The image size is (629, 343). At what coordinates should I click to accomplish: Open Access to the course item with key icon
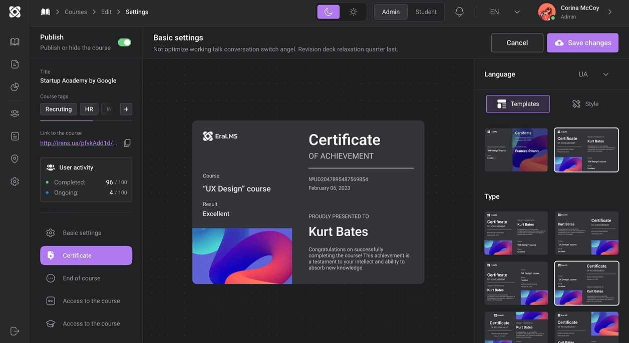coord(86,301)
